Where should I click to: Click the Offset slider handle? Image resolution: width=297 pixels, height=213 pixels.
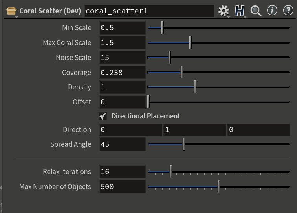click(x=148, y=102)
